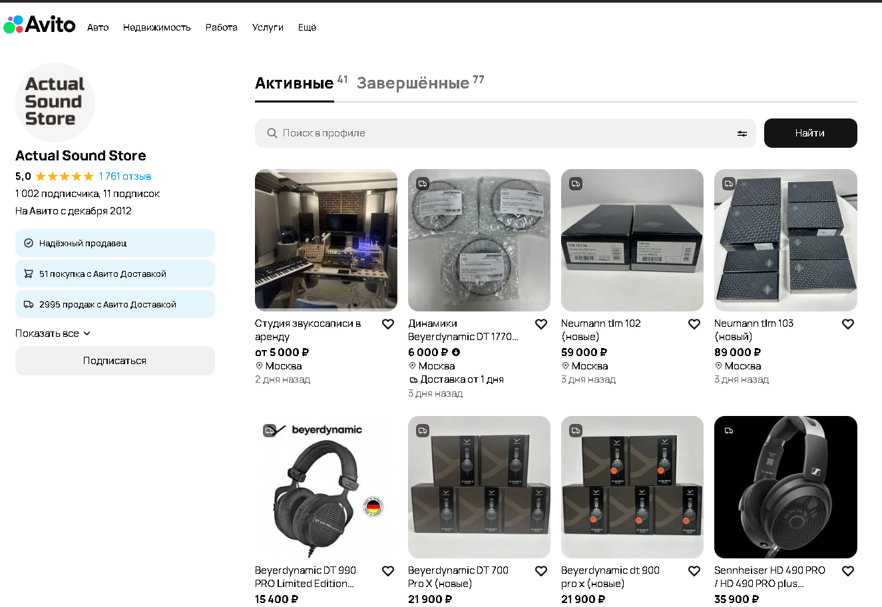This screenshot has width=882, height=607.
Task: Open search filter settings icon
Action: [742, 134]
